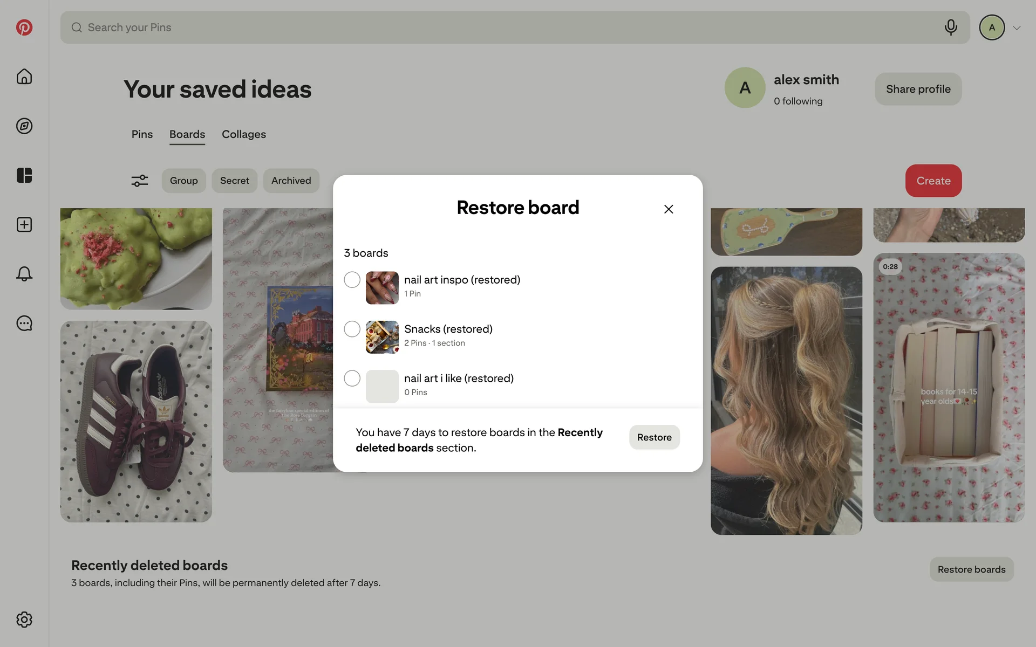Image resolution: width=1036 pixels, height=647 pixels.
Task: Switch to the Pins tab
Action: [142, 134]
